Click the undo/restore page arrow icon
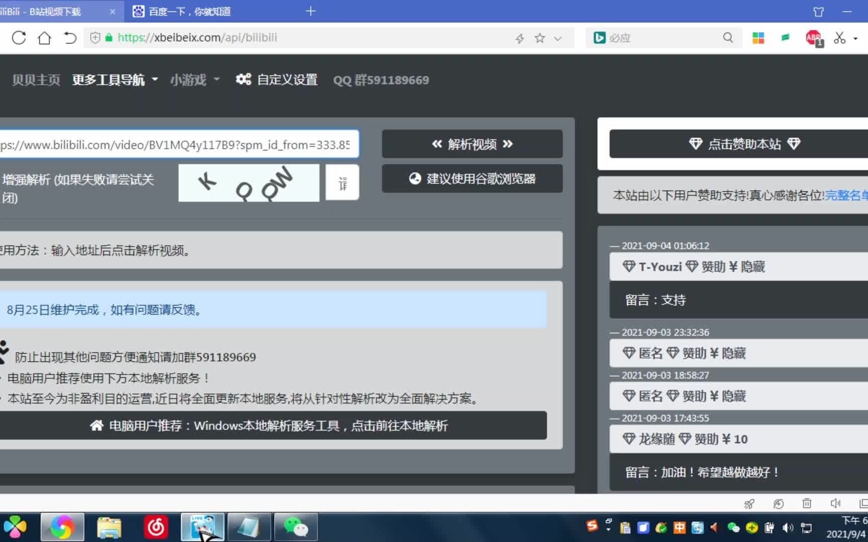Screen dimensions: 868x542 click(70, 38)
